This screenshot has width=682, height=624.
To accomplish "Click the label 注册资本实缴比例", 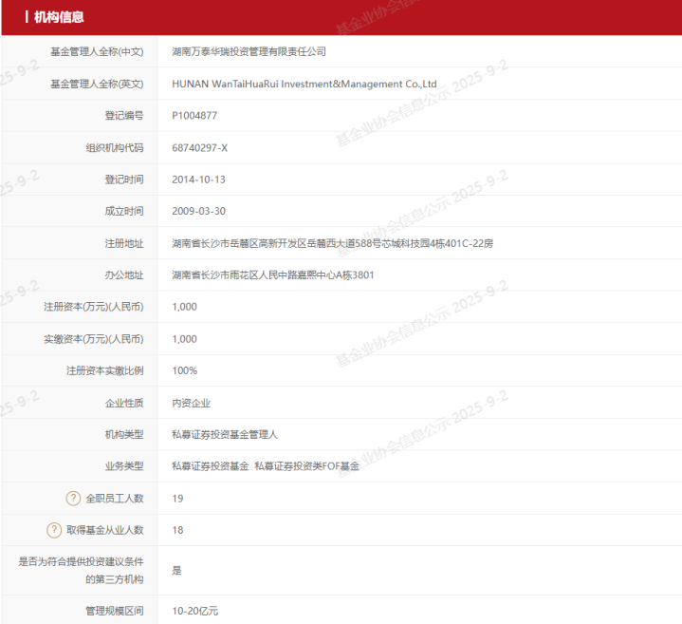I will click(x=105, y=371).
